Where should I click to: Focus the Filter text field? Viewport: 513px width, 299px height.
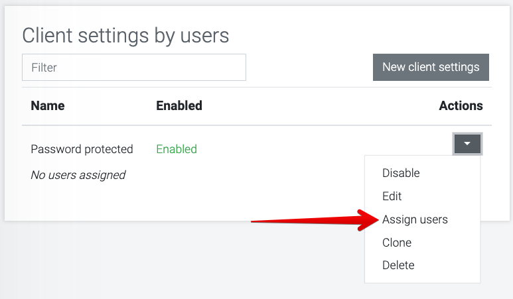point(134,68)
